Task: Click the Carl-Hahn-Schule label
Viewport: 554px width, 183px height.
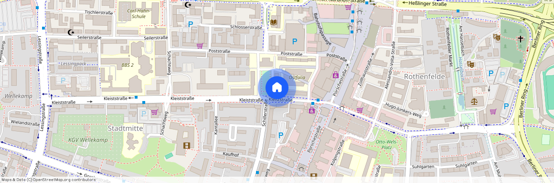Action: 139,13
